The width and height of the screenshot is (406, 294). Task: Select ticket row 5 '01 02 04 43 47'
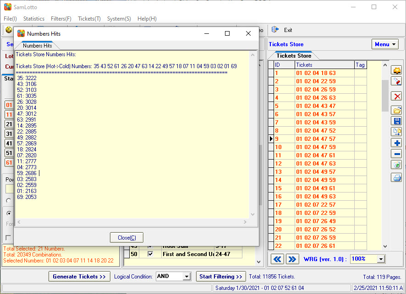tap(318, 106)
